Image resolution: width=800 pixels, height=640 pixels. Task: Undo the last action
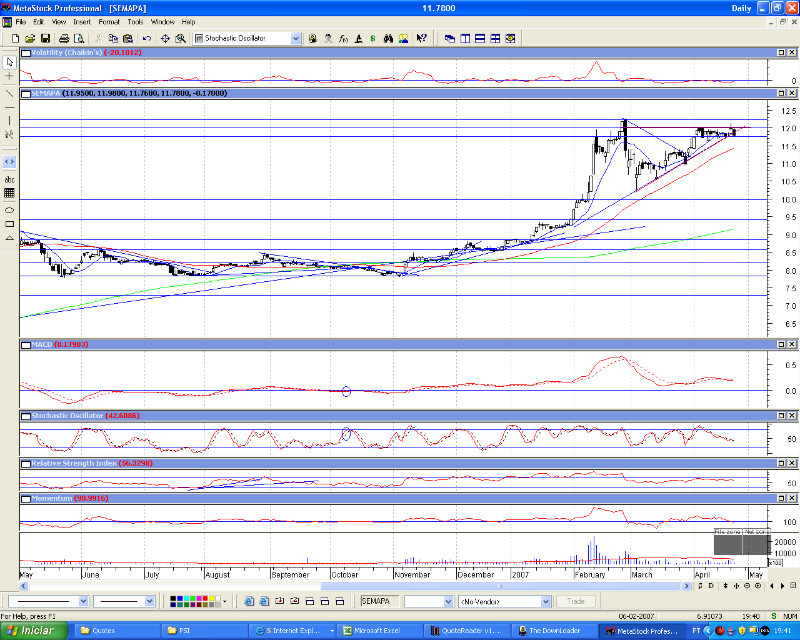pos(147,38)
